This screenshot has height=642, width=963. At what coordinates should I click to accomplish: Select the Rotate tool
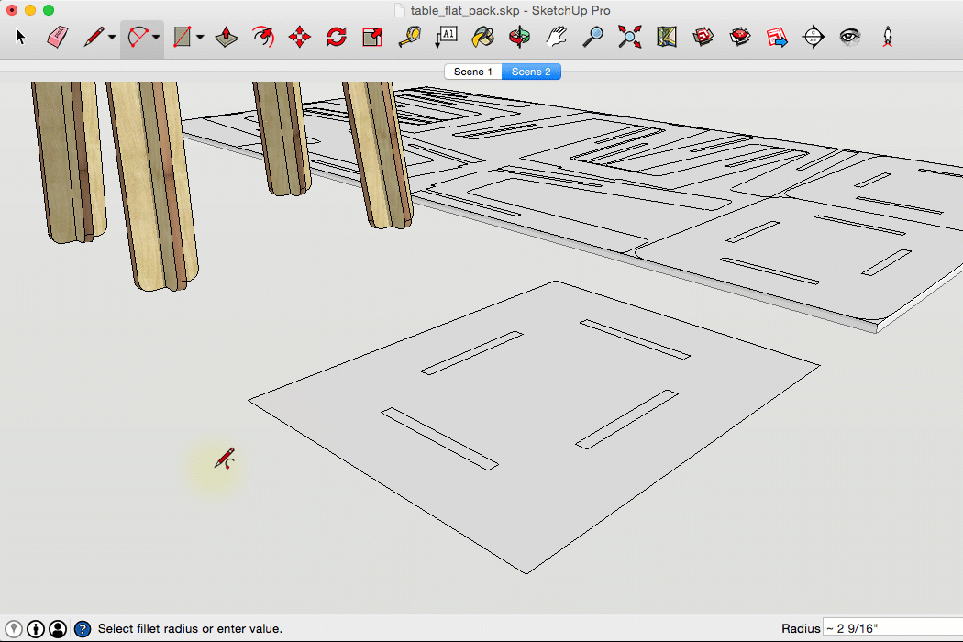[x=336, y=38]
